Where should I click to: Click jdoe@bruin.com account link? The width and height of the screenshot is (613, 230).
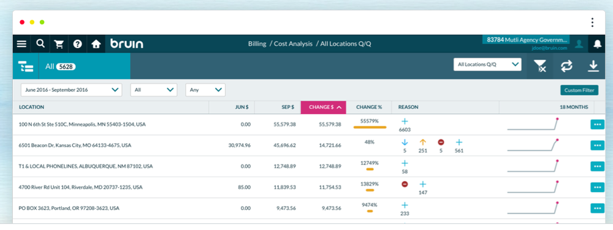coord(549,48)
